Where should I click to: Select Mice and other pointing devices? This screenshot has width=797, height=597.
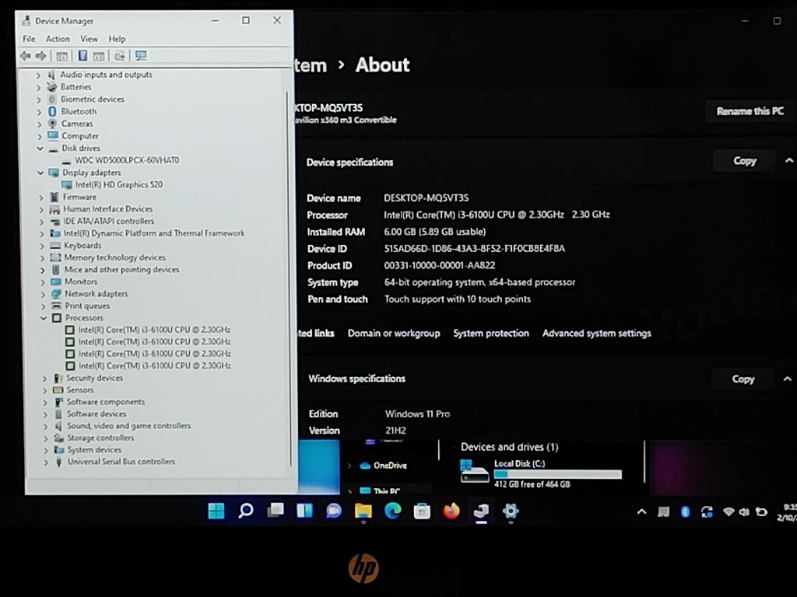[122, 270]
